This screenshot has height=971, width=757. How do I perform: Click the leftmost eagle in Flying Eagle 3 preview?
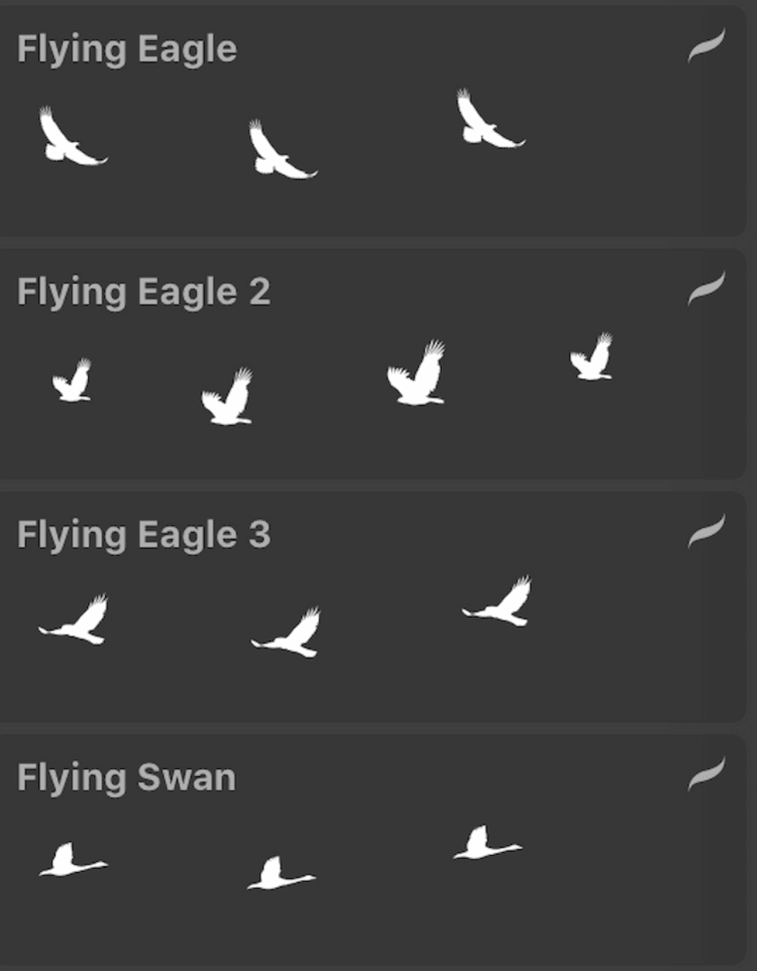[x=77, y=622]
